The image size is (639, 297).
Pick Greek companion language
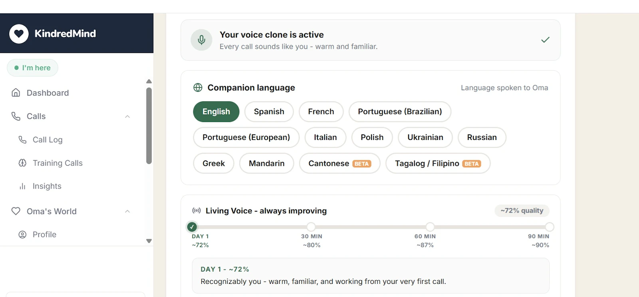[214, 163]
